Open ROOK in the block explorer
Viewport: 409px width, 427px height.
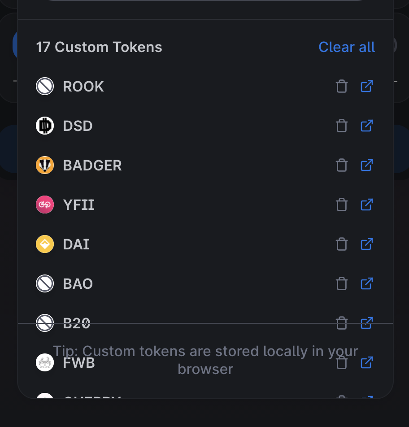coord(366,86)
